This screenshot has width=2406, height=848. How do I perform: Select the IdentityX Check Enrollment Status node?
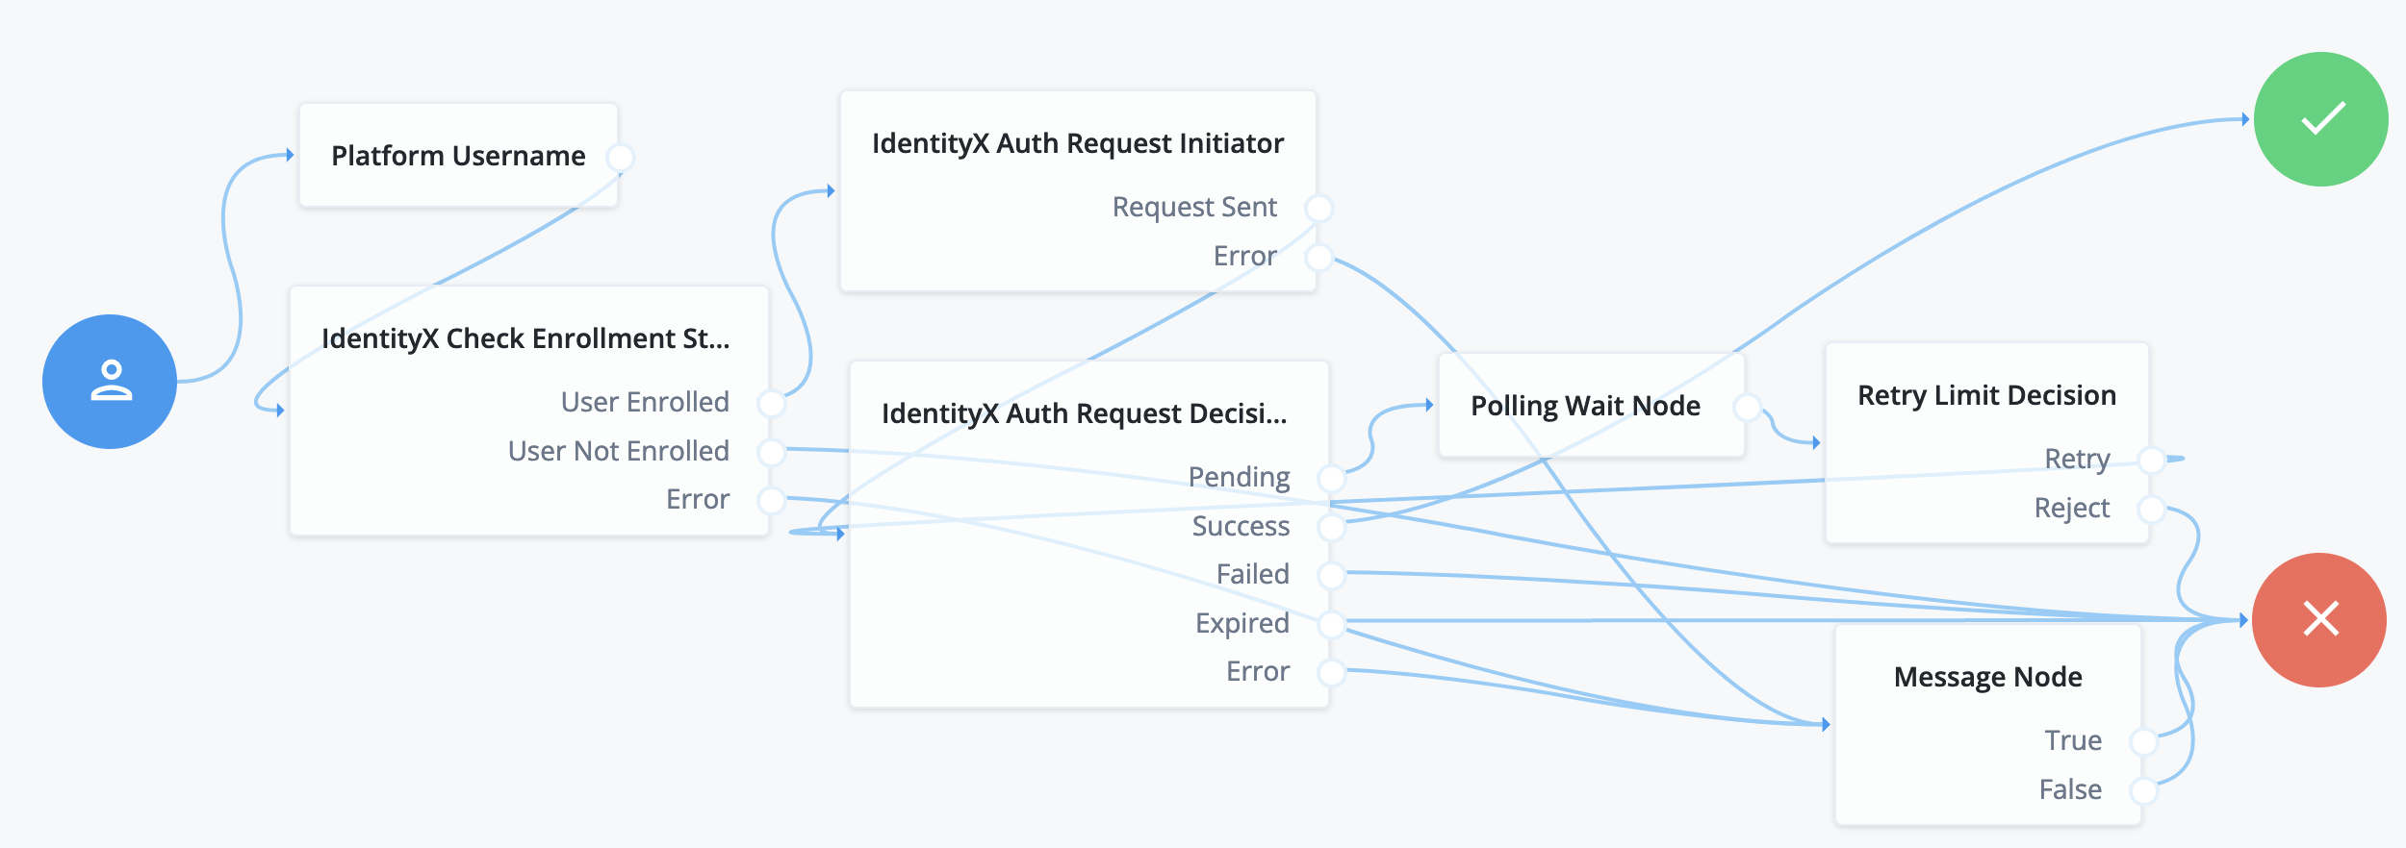coord(525,338)
